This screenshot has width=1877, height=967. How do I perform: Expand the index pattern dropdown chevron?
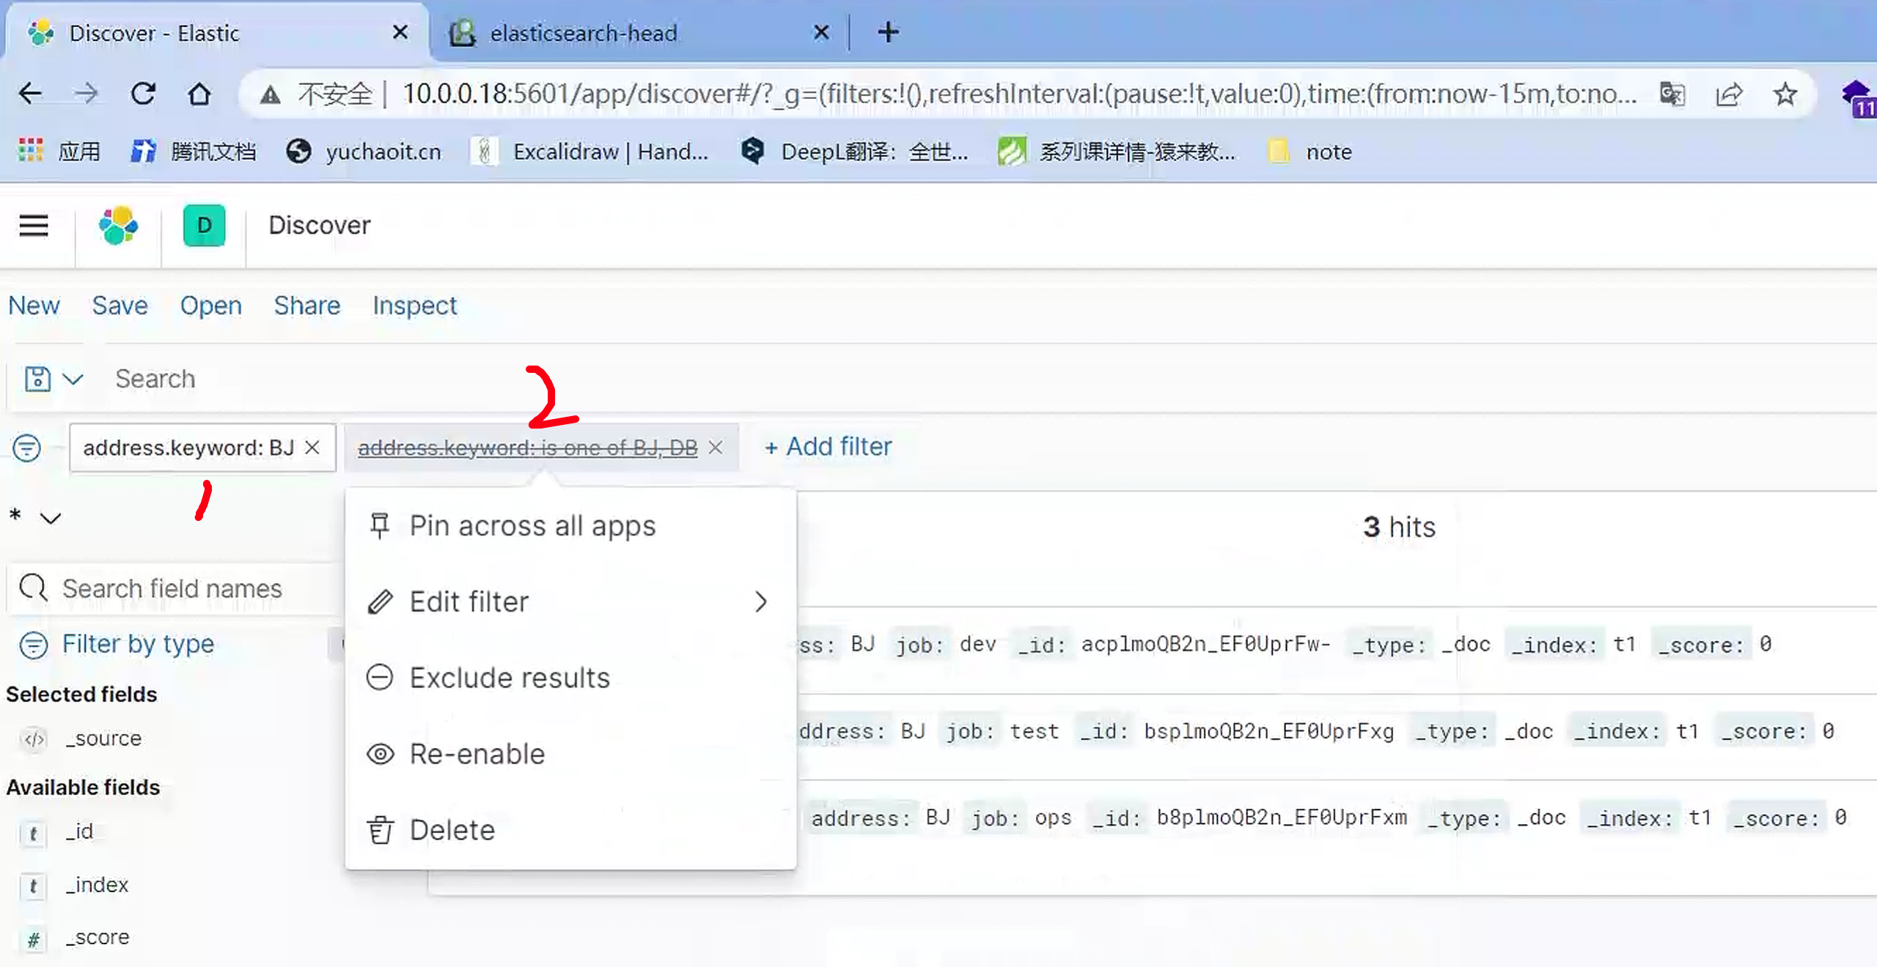click(51, 519)
